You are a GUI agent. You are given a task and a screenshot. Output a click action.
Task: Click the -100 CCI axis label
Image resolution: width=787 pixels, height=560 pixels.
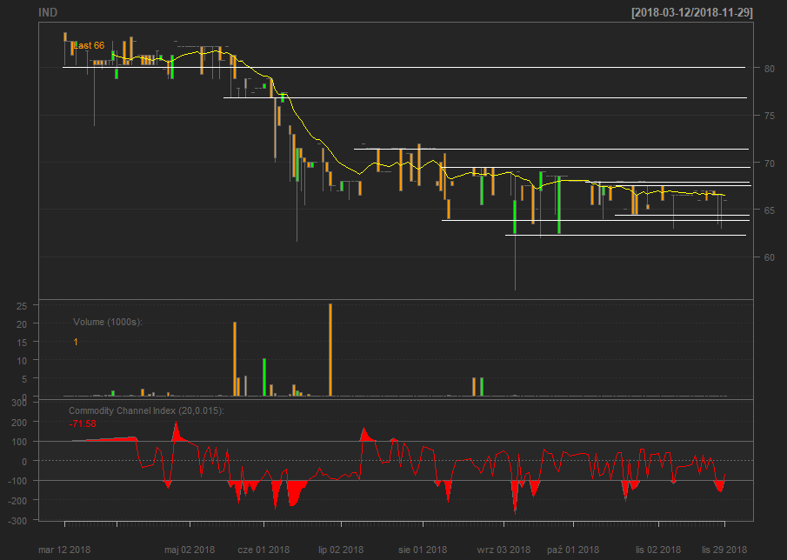click(x=17, y=481)
